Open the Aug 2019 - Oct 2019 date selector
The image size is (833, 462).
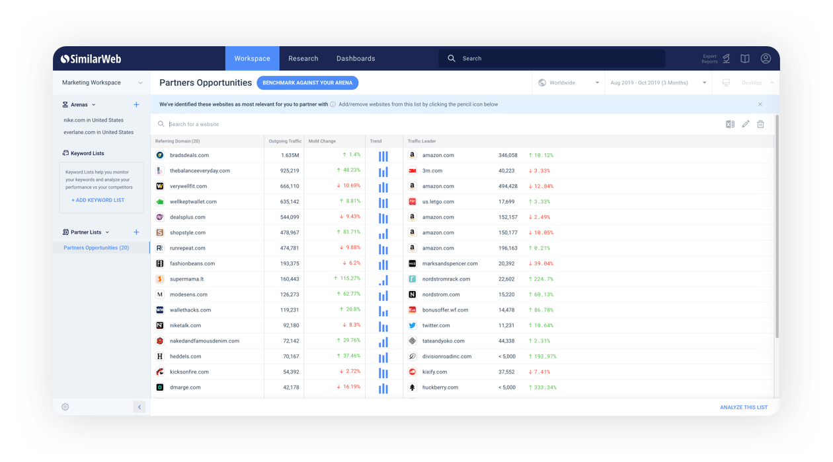pyautogui.click(x=658, y=82)
